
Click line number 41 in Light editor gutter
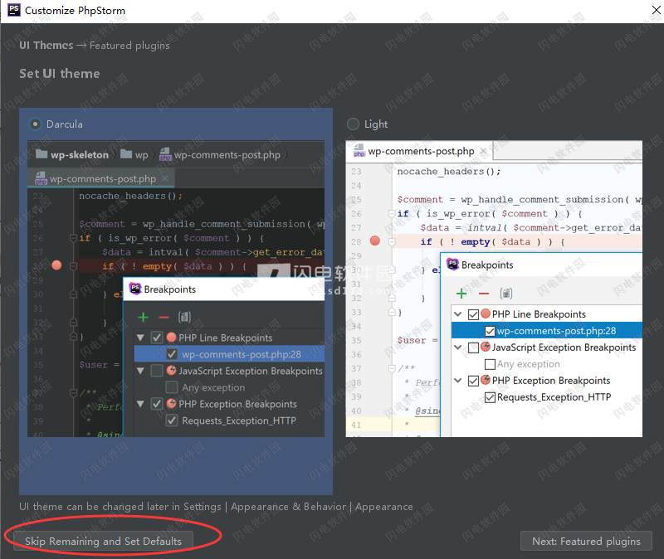356,425
